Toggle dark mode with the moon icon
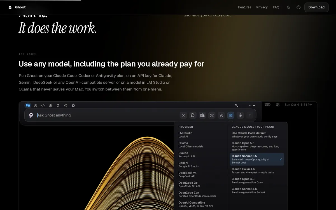336x210 pixels. [289, 7]
